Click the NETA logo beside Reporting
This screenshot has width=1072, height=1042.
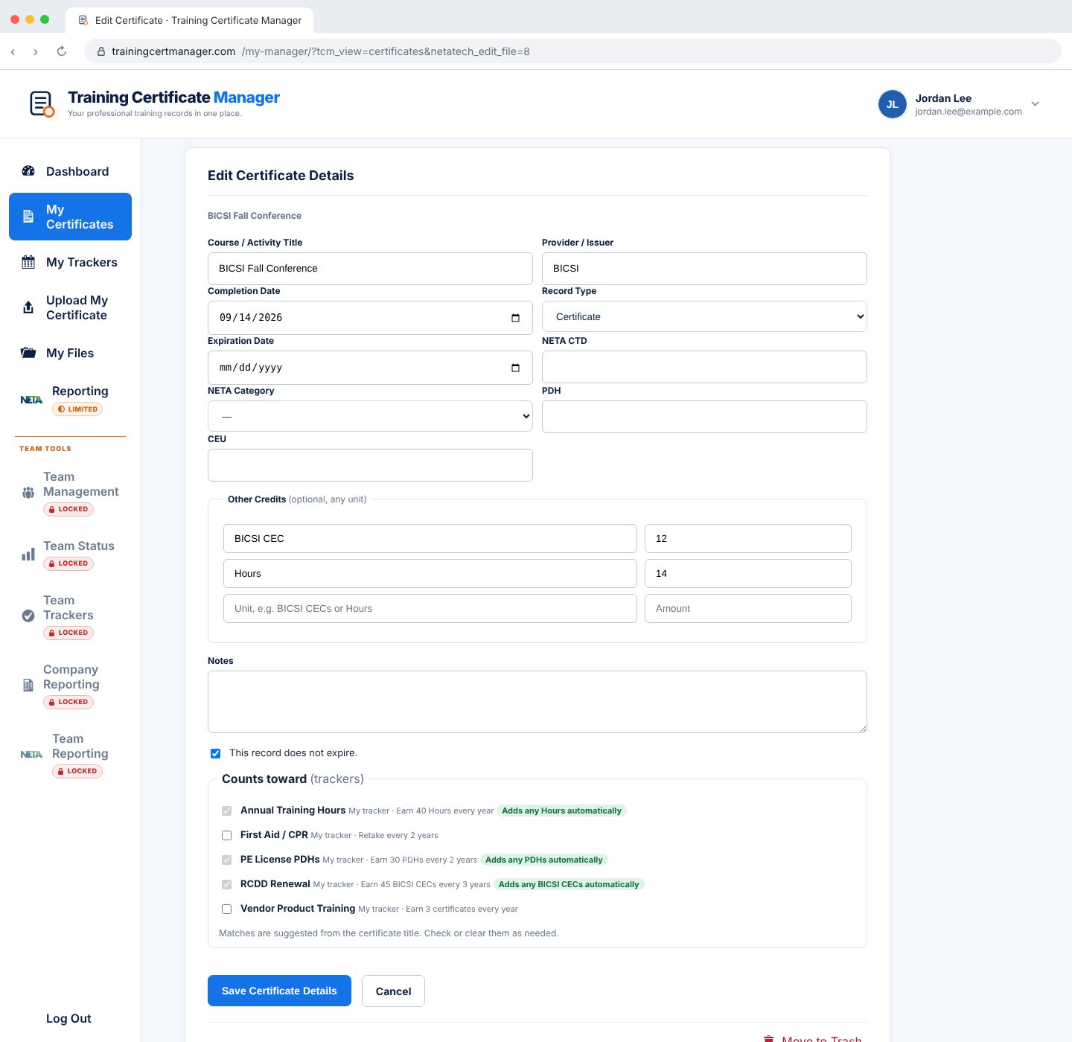point(31,400)
